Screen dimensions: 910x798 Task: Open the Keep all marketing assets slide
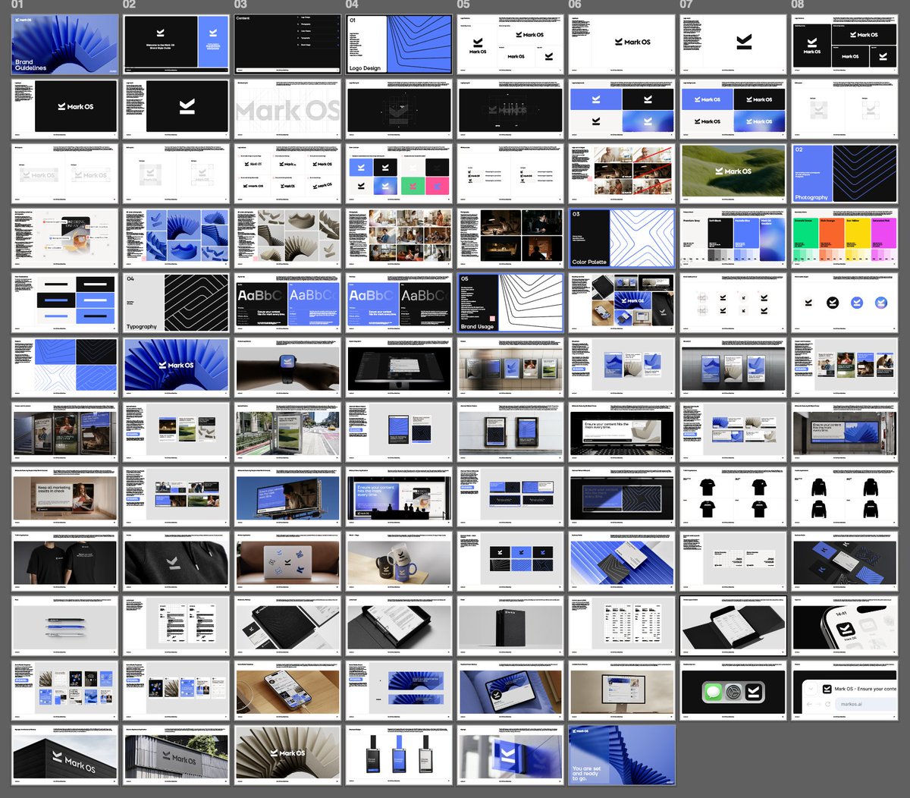[65, 496]
